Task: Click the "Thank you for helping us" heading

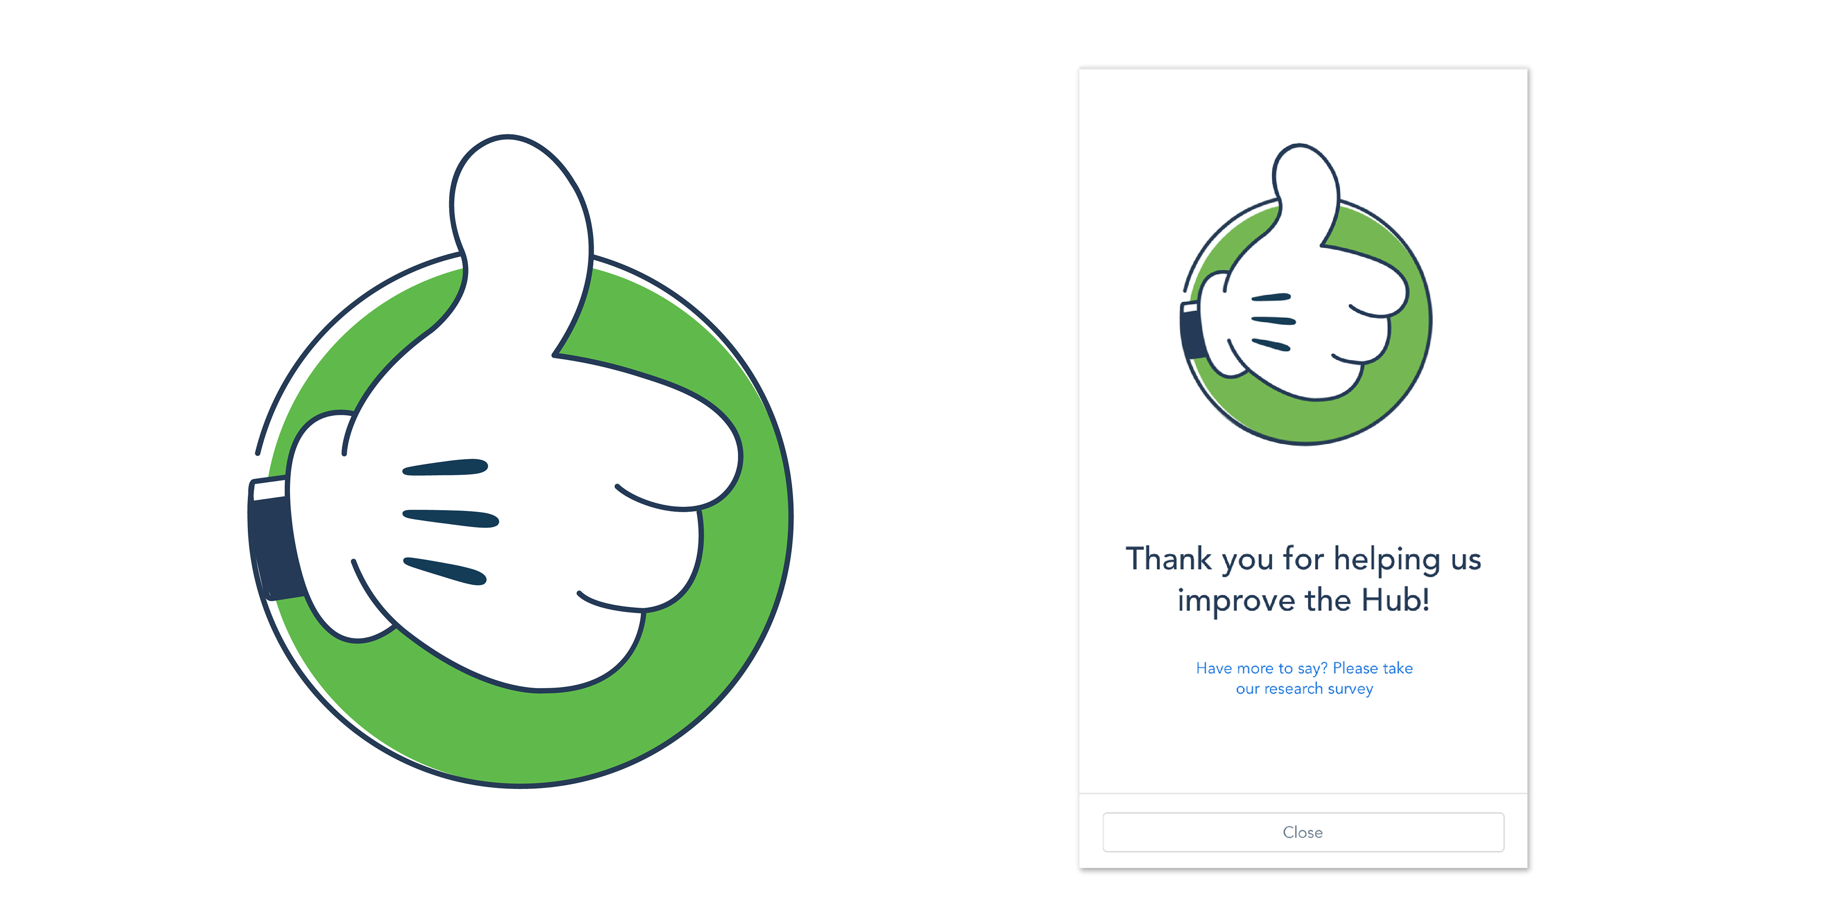Action: [1303, 559]
